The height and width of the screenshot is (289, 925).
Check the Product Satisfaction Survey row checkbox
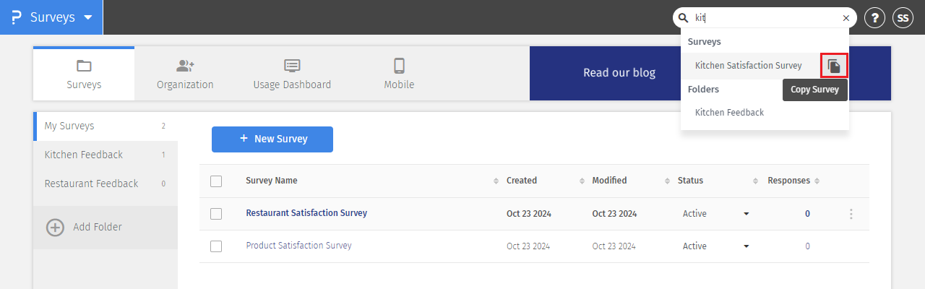216,246
